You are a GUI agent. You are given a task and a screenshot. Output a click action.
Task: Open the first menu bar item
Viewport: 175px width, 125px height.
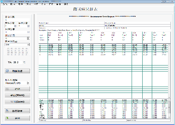(5, 4)
